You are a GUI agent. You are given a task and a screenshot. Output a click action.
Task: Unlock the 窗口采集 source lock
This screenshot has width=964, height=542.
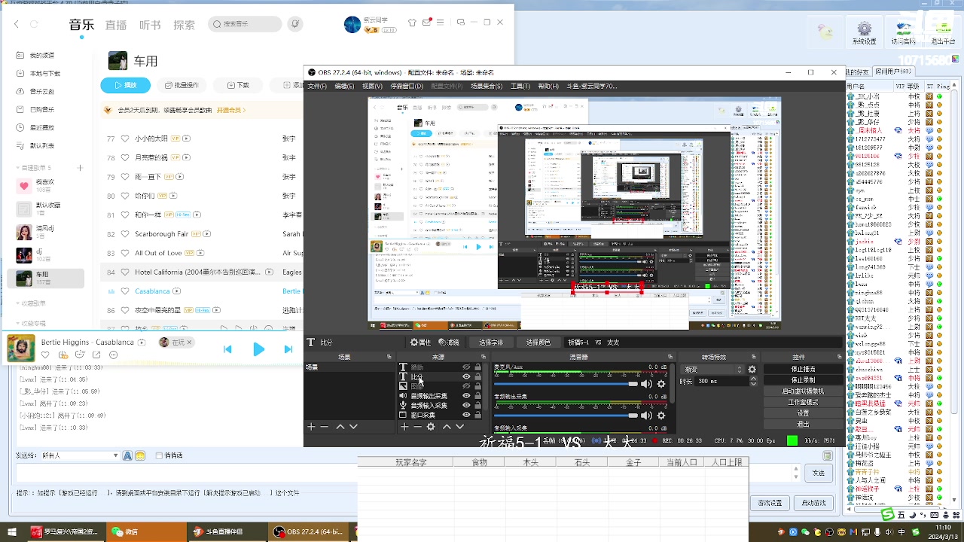[x=477, y=415]
